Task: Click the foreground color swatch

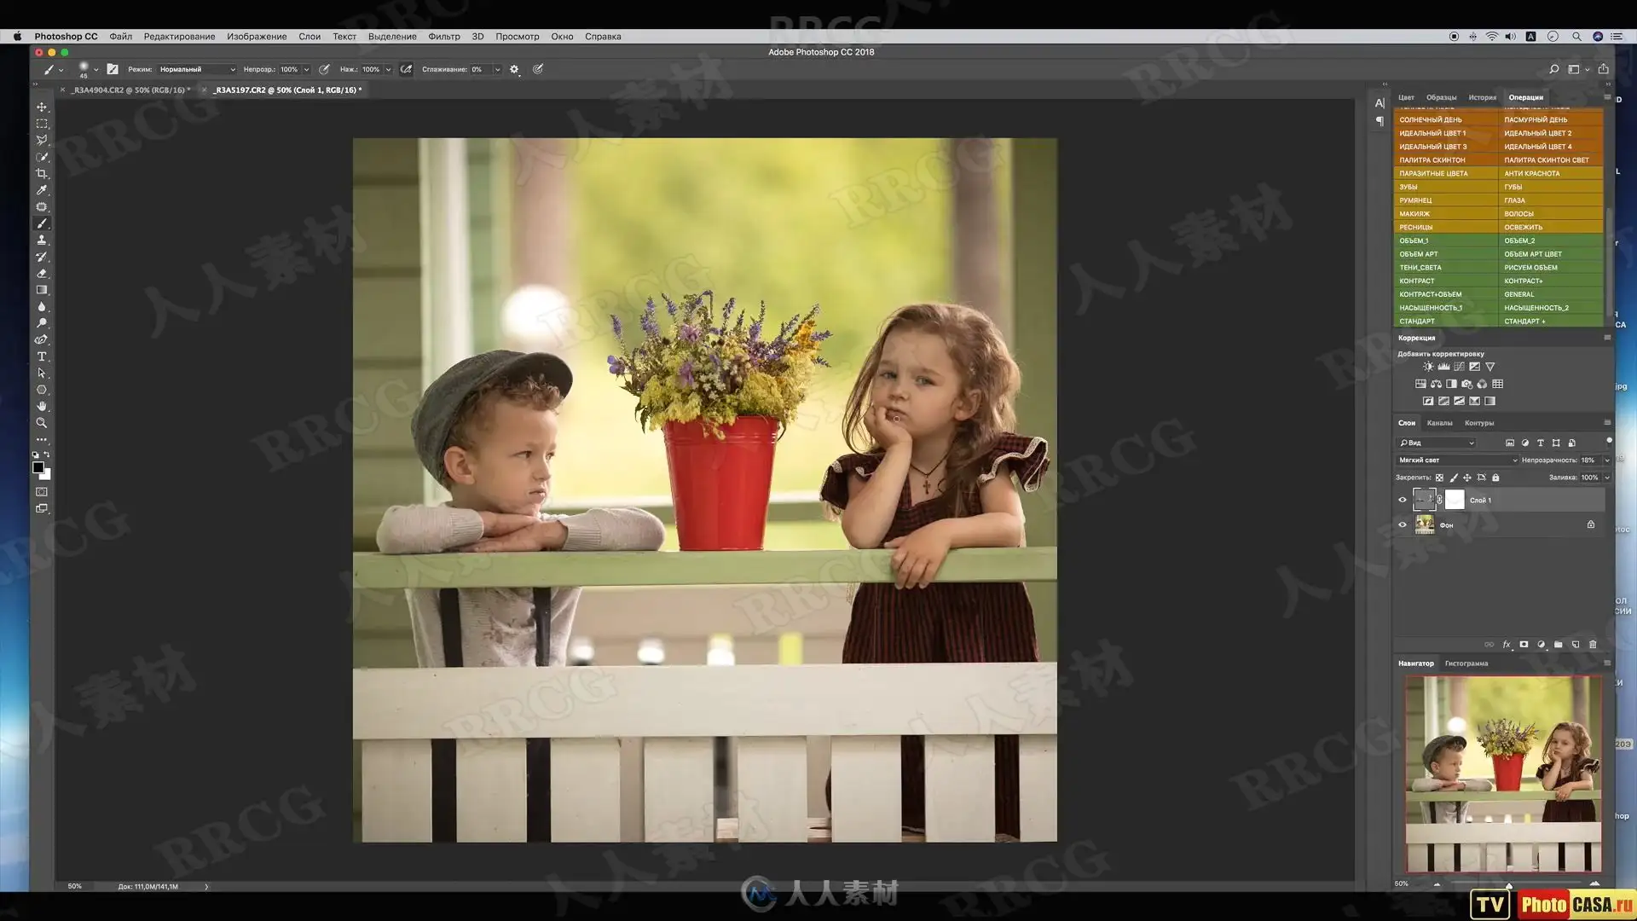Action: click(38, 467)
